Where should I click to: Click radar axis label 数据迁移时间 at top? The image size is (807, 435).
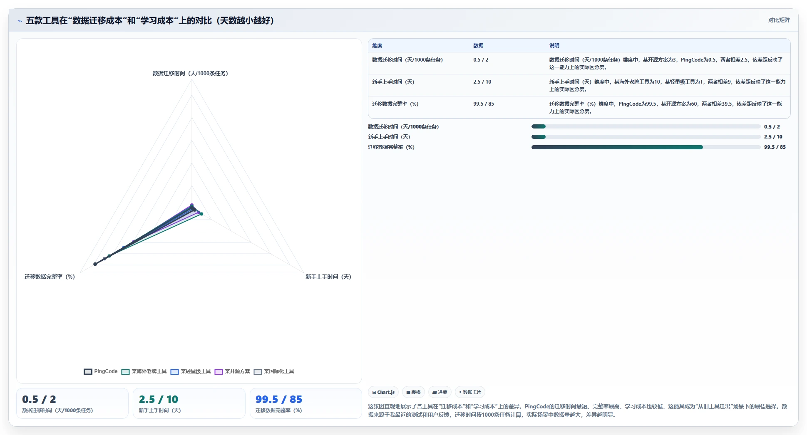pos(190,73)
